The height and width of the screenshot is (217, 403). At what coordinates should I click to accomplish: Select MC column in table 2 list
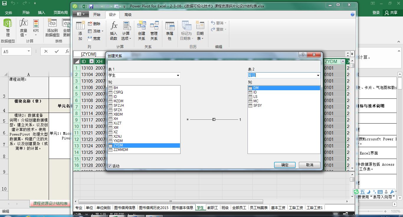coord(284,101)
